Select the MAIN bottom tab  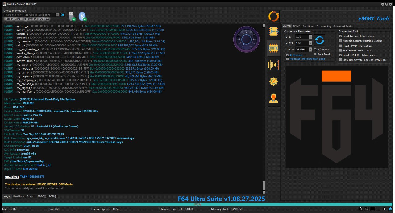click(7, 196)
